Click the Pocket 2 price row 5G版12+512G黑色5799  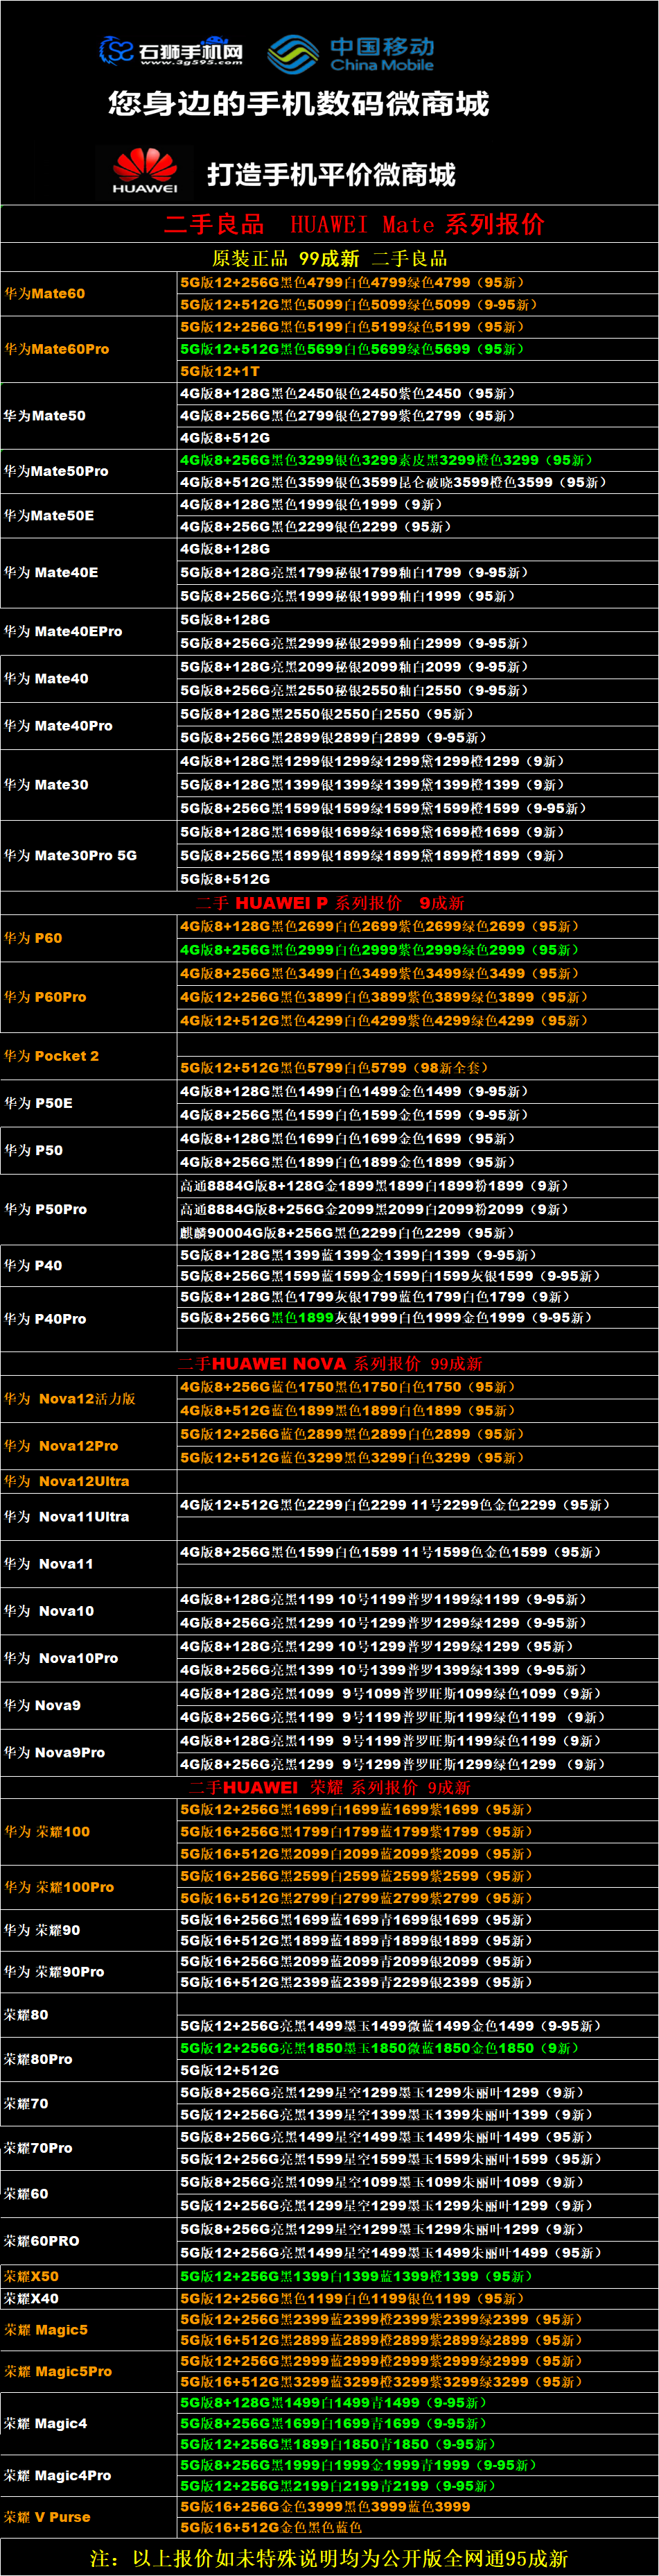tap(417, 1068)
